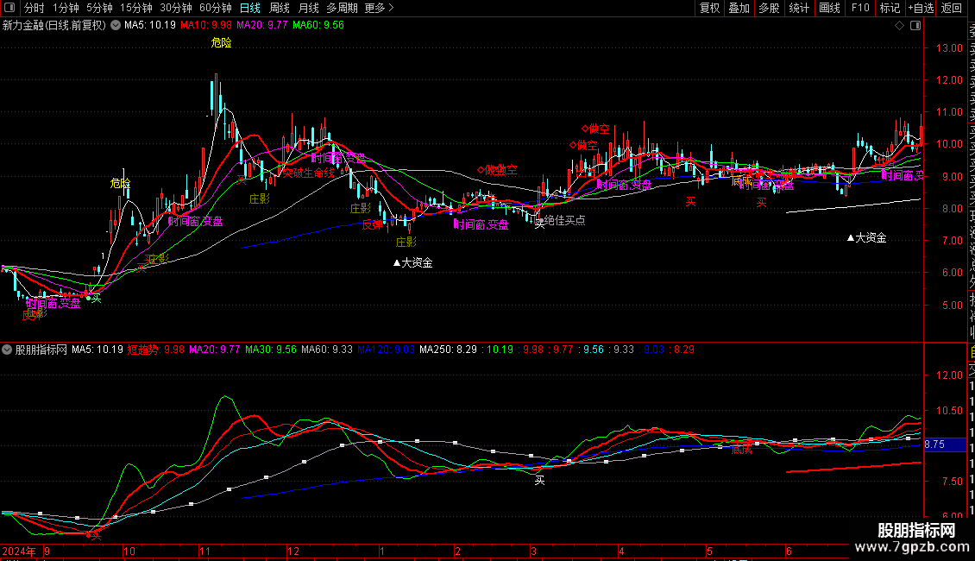This screenshot has width=975, height=561.
Task: Open the 画线 drawing tools
Action: (x=829, y=8)
